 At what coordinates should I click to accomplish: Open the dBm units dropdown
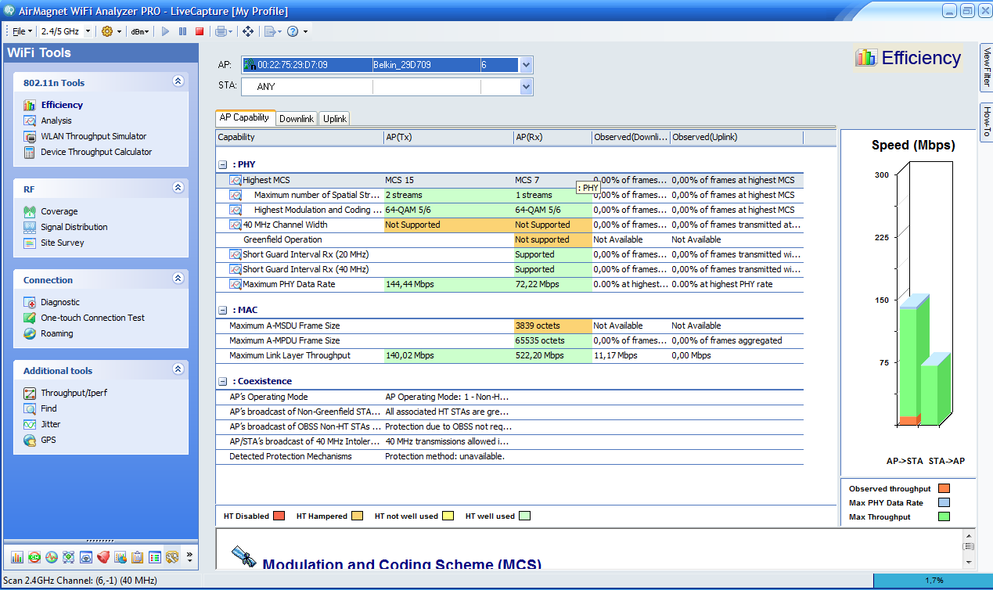pos(140,31)
